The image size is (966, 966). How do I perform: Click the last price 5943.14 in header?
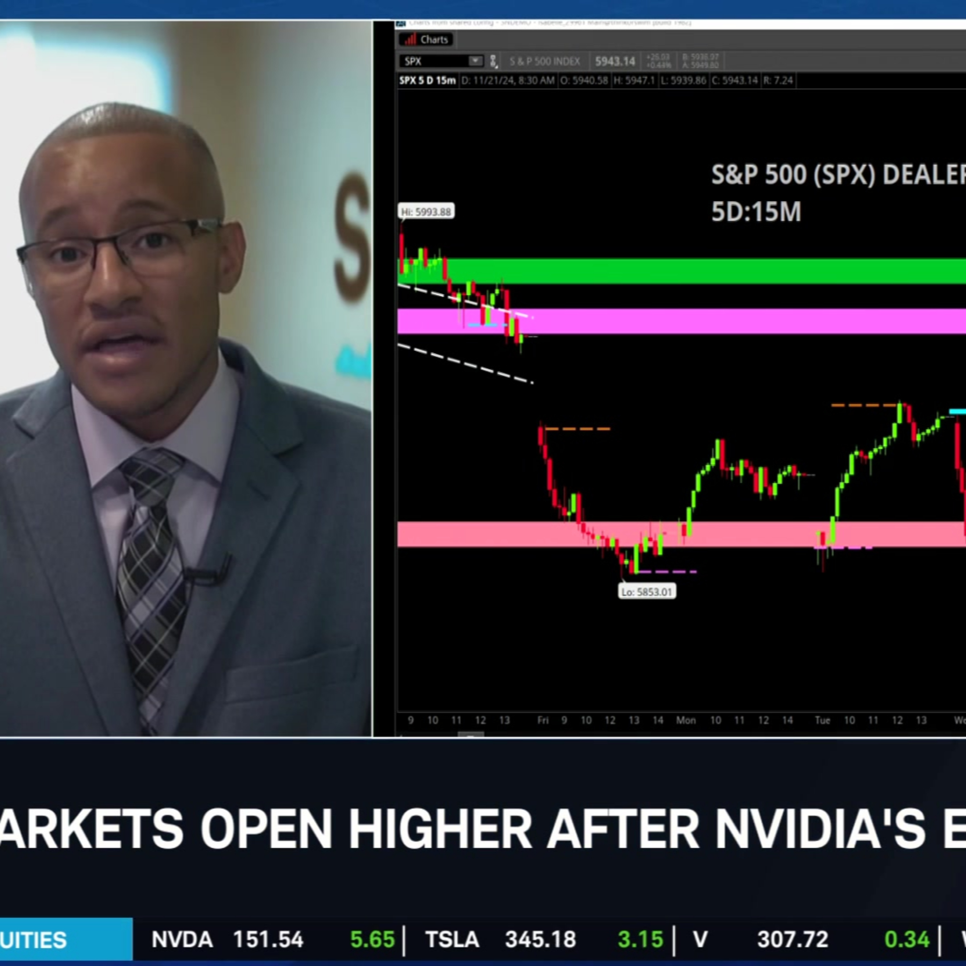tap(615, 62)
